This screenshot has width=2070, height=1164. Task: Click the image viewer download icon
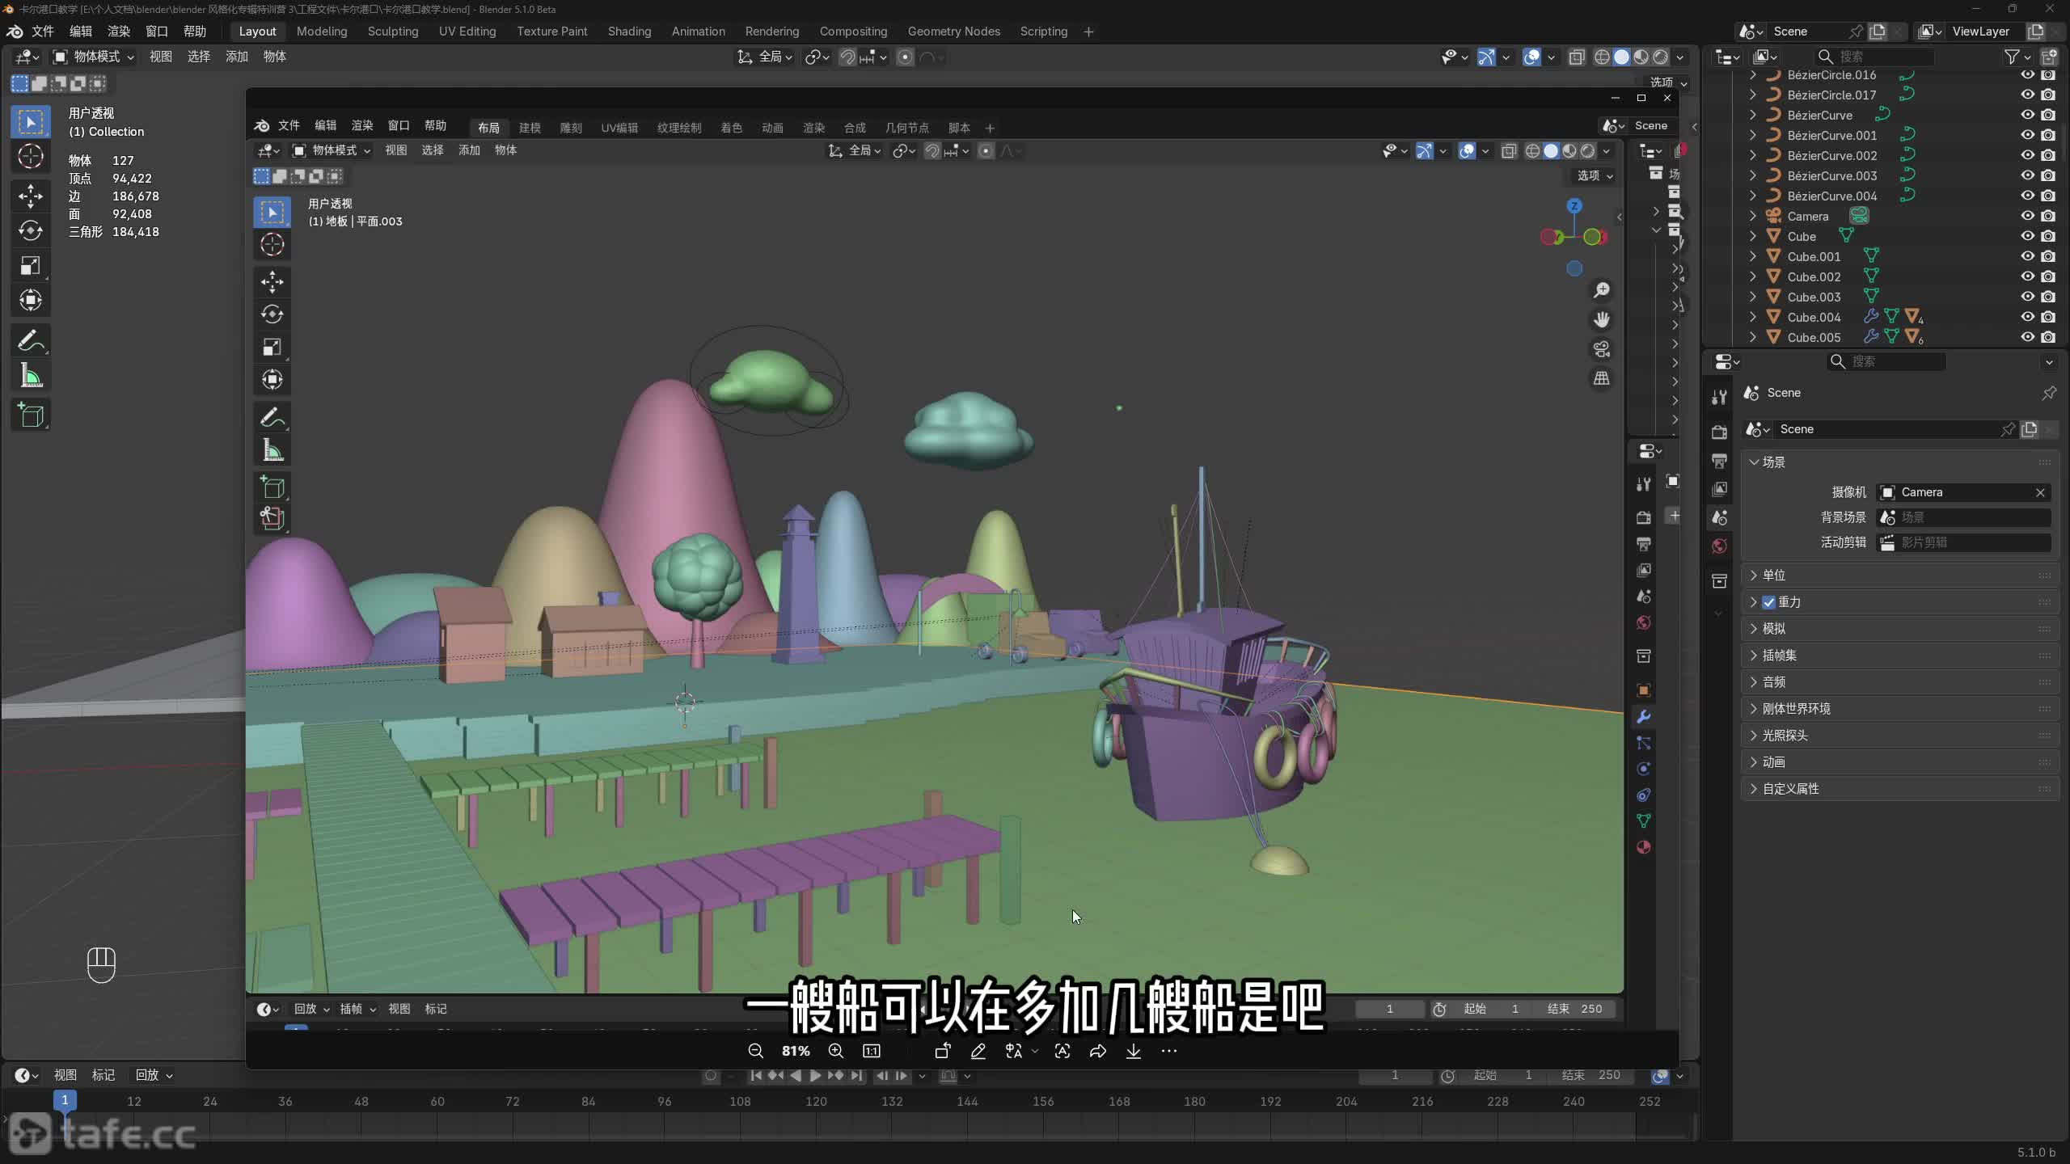[1133, 1051]
